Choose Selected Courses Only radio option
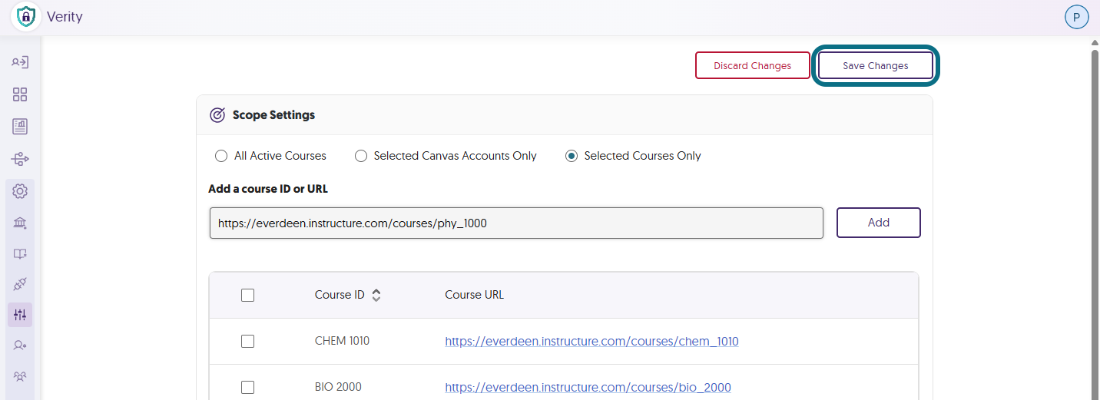 click(572, 156)
